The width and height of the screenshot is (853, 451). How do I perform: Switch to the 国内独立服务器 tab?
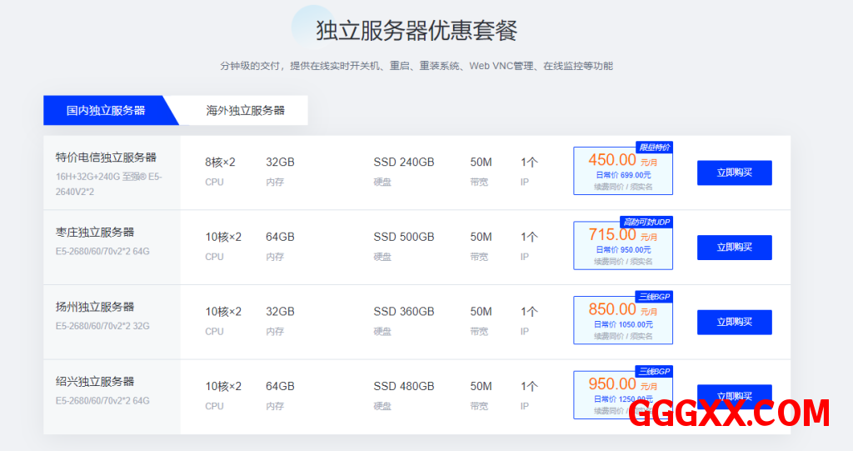coord(106,110)
